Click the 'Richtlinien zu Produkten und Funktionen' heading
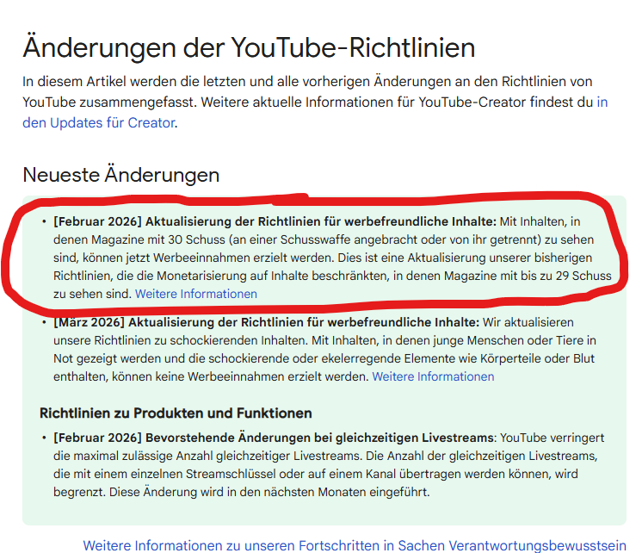The width and height of the screenshot is (636, 553). (x=176, y=413)
